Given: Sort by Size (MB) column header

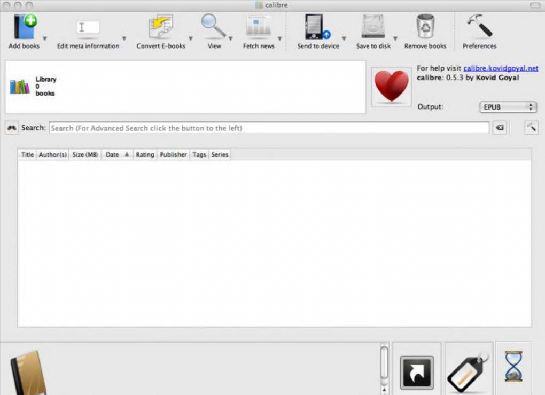Looking at the screenshot, I should click(85, 154).
